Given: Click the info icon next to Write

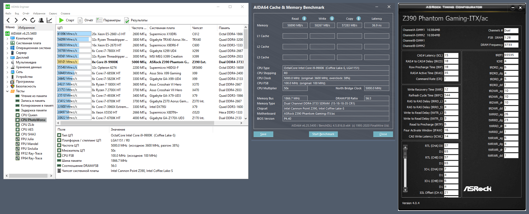Looking at the screenshot, I should coord(332,18).
